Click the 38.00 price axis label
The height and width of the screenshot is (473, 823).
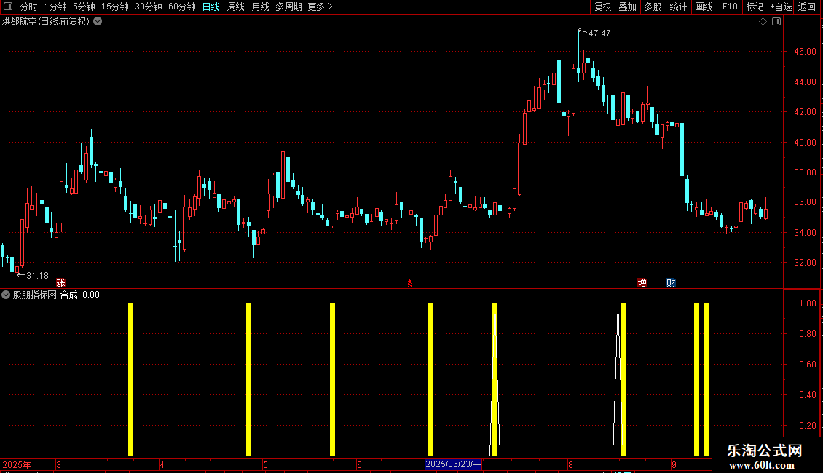[x=805, y=172]
